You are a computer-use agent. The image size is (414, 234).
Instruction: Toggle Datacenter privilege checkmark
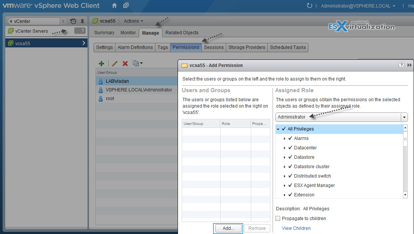[290, 148]
